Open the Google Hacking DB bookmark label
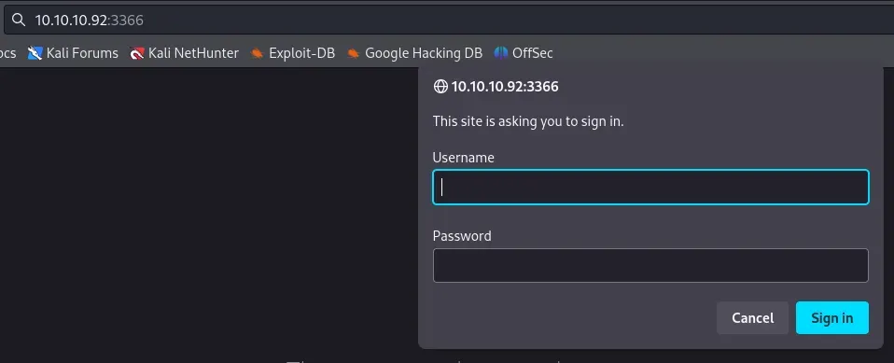894x363 pixels. (424, 53)
